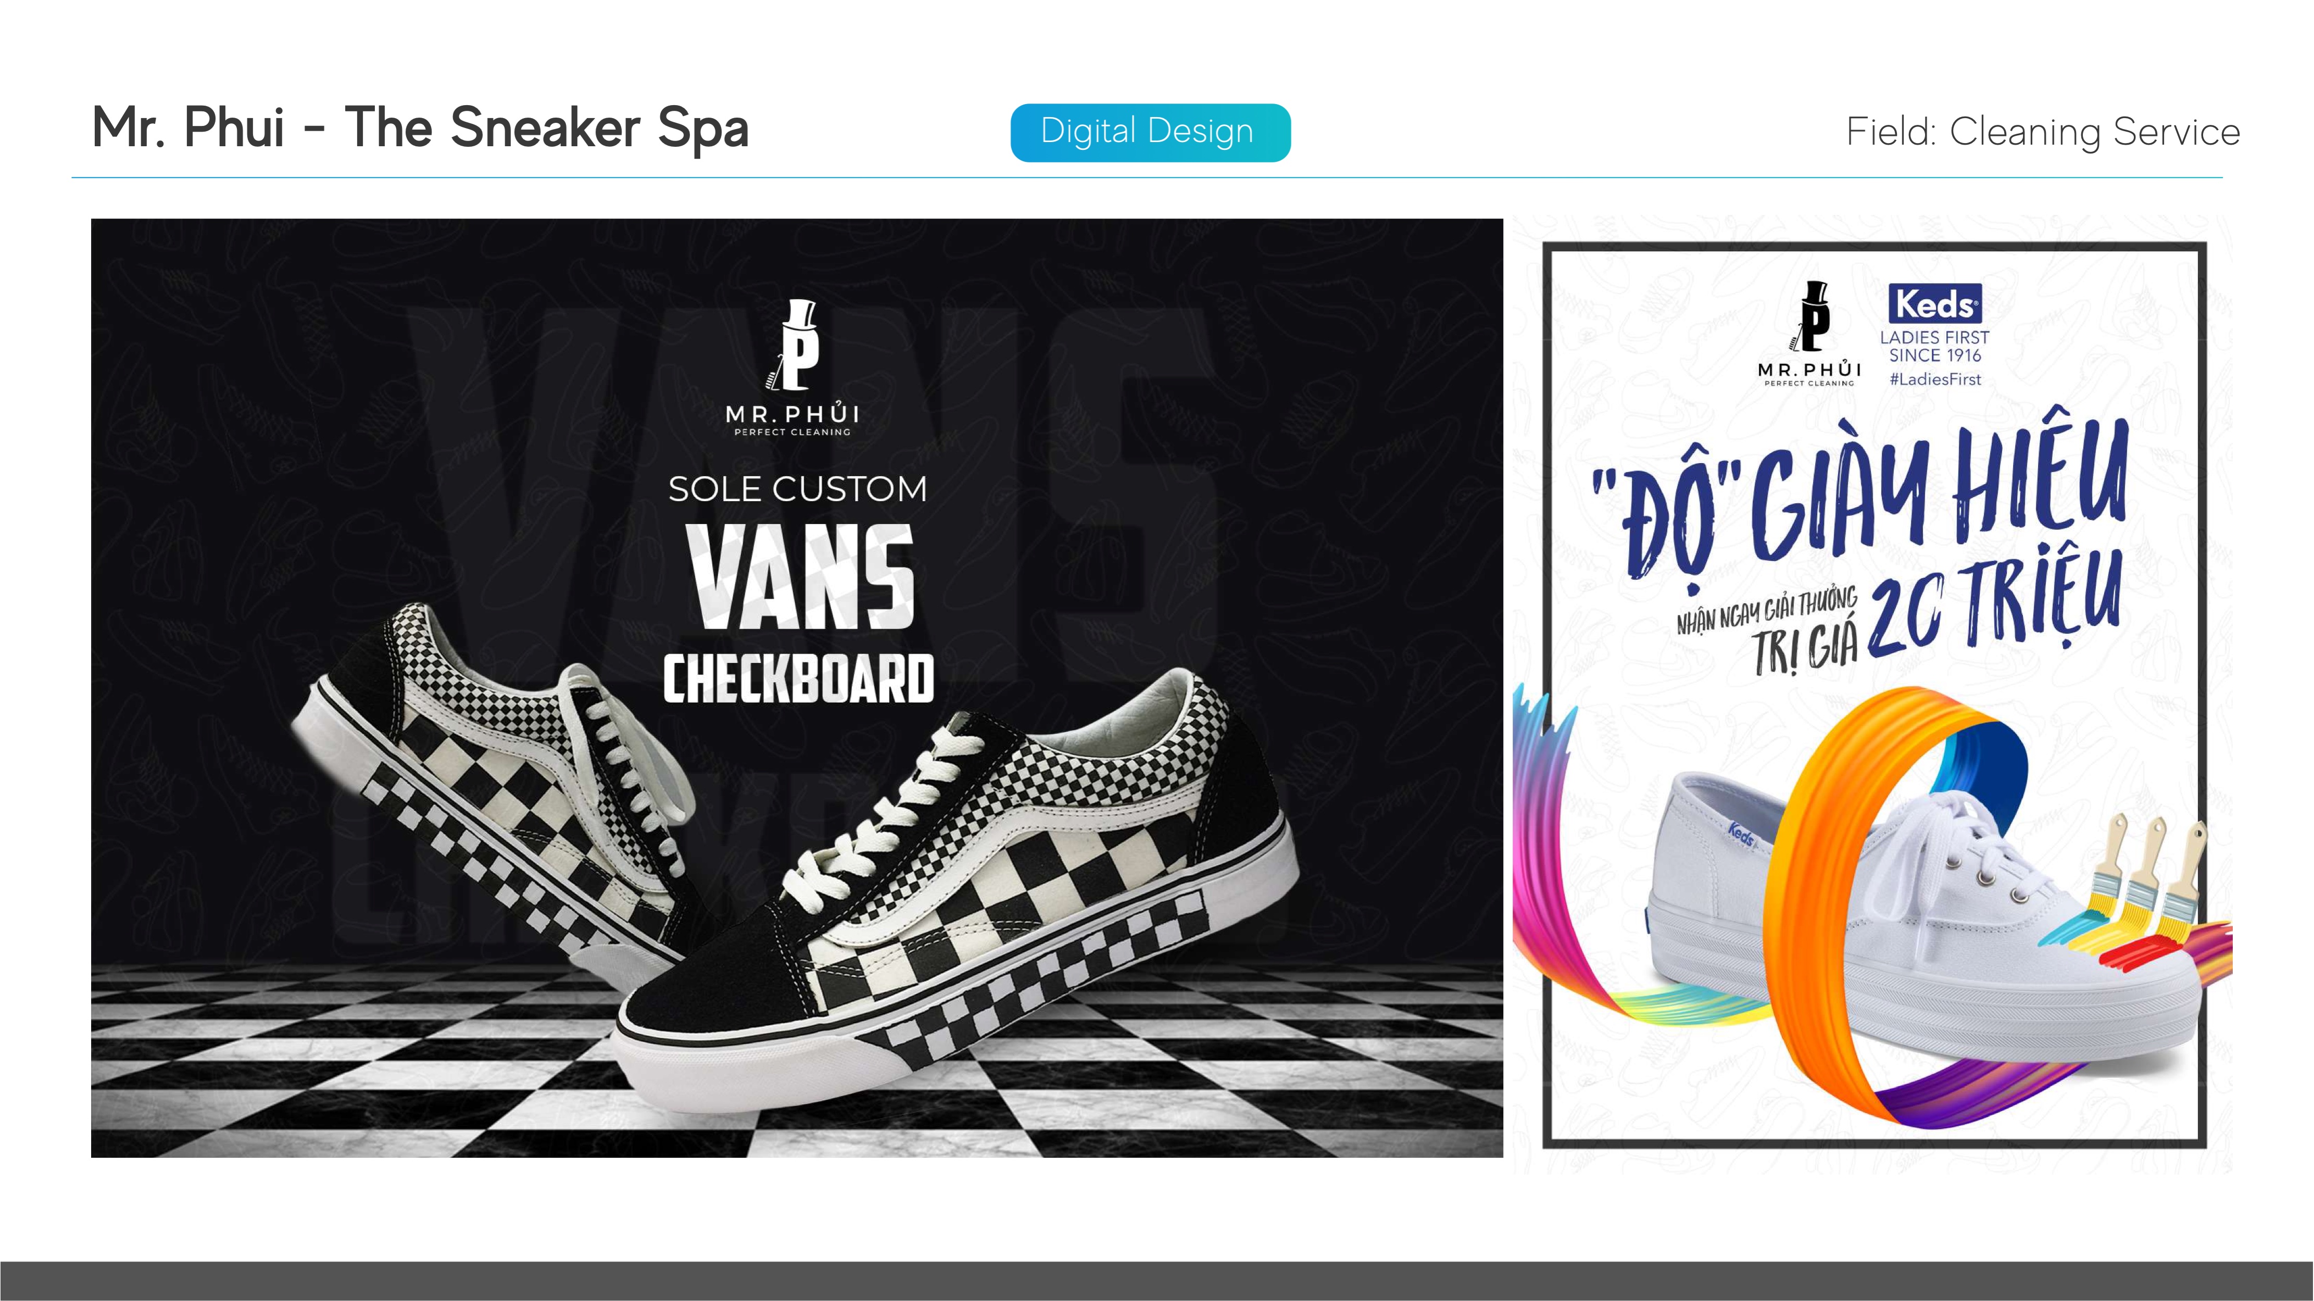Click the CHECKBOARD headline text
Viewport: 2314px width, 1301px height.
pos(799,678)
